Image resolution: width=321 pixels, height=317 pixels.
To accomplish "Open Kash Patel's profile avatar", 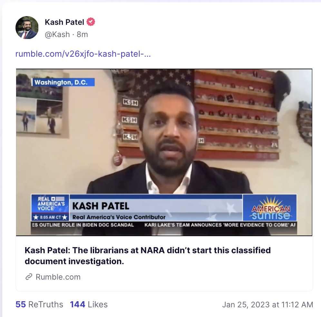I will tap(27, 28).
